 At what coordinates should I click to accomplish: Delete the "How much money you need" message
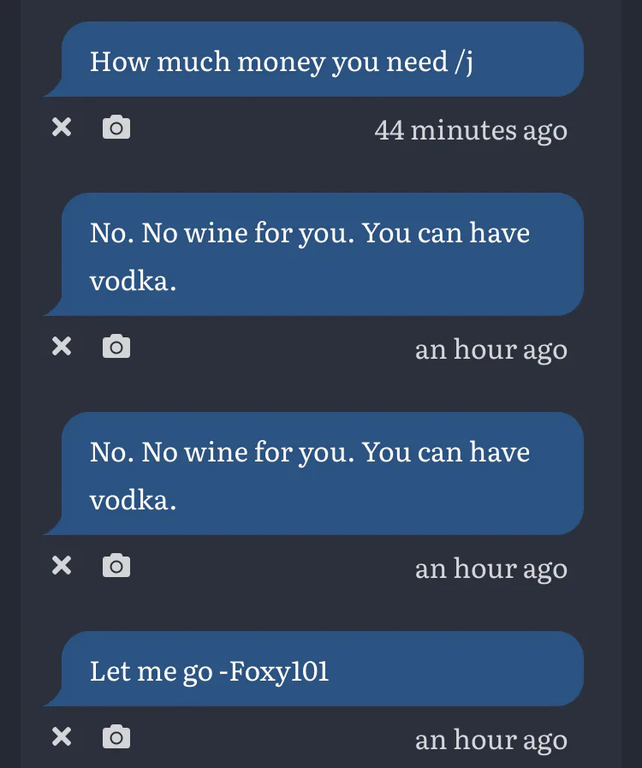[62, 128]
